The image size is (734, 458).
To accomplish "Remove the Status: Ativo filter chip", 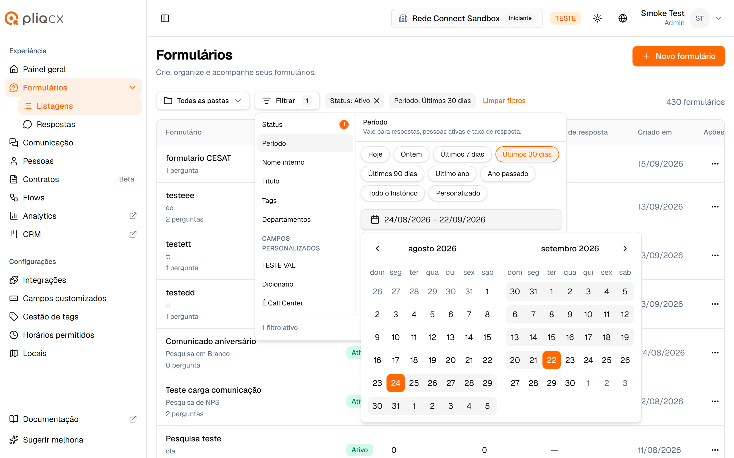I will (377, 100).
